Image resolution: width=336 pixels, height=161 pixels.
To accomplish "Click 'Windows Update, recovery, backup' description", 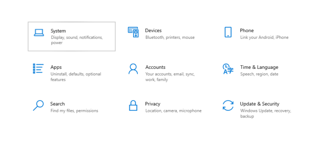I will [266, 114].
